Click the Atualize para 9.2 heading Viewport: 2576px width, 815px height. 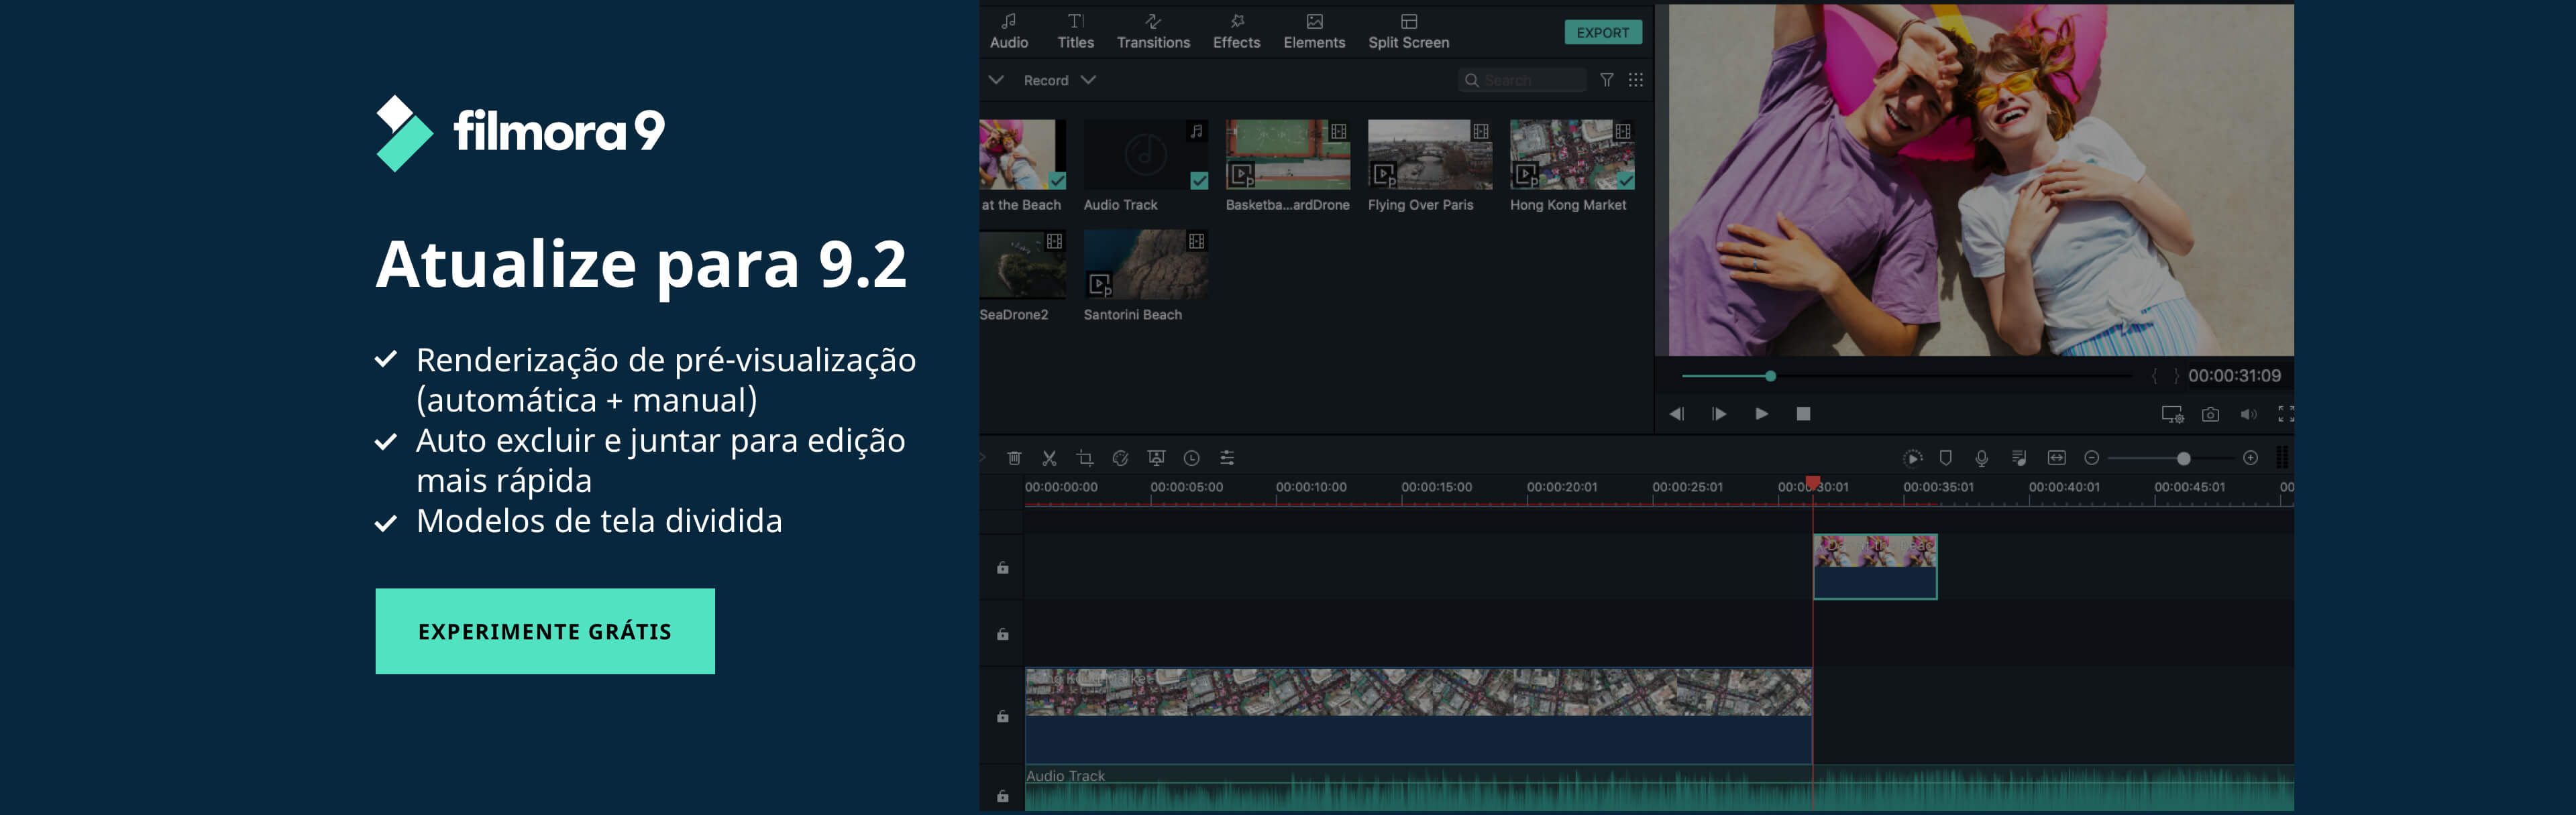(641, 265)
